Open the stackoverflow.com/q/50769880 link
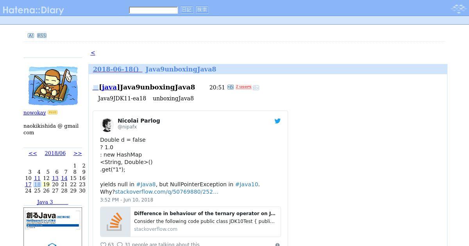Screen dimensions: 469x246 click(167, 192)
